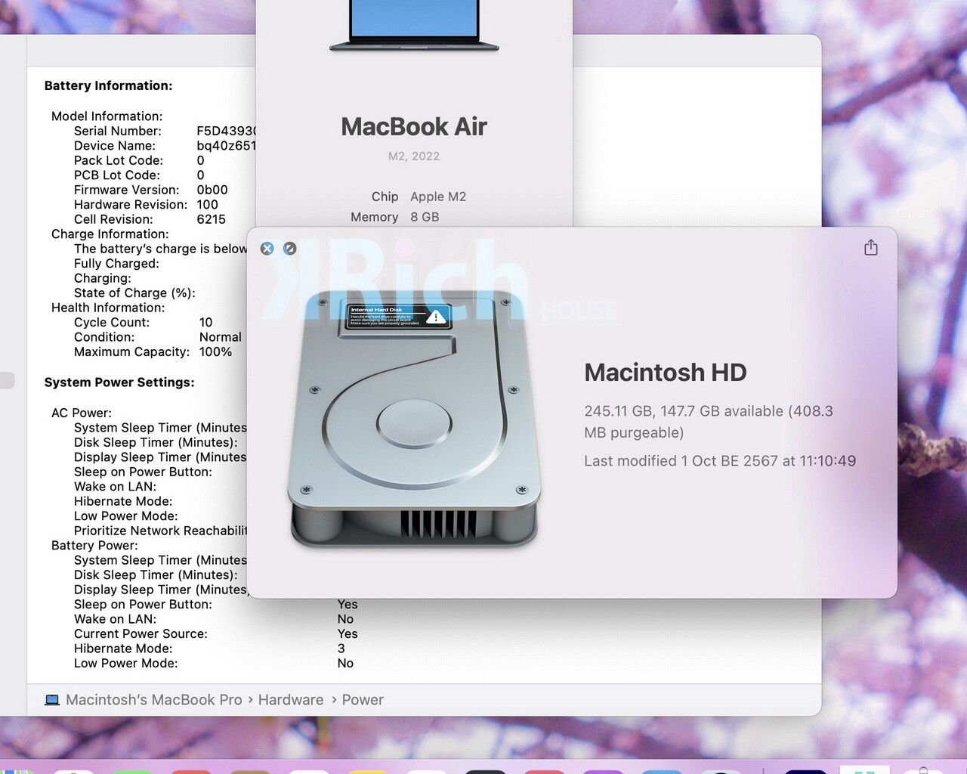The height and width of the screenshot is (774, 967).
Task: Click the "Condition:" label
Action: pos(104,337)
